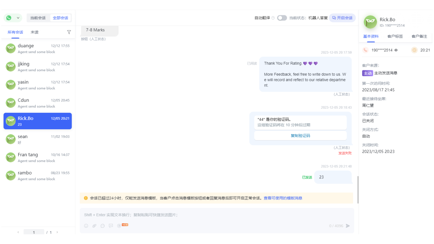Click the previous page chevron in pagination

point(18,232)
